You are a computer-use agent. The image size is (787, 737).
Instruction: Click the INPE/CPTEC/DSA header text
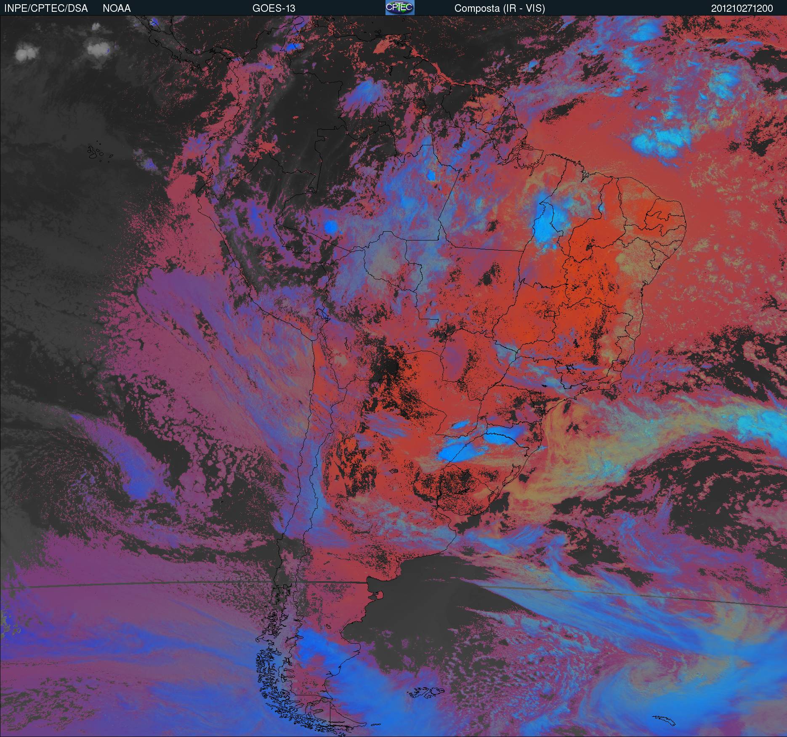[x=46, y=8]
